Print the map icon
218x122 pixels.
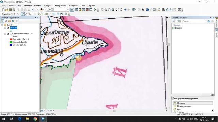tap(14, 10)
